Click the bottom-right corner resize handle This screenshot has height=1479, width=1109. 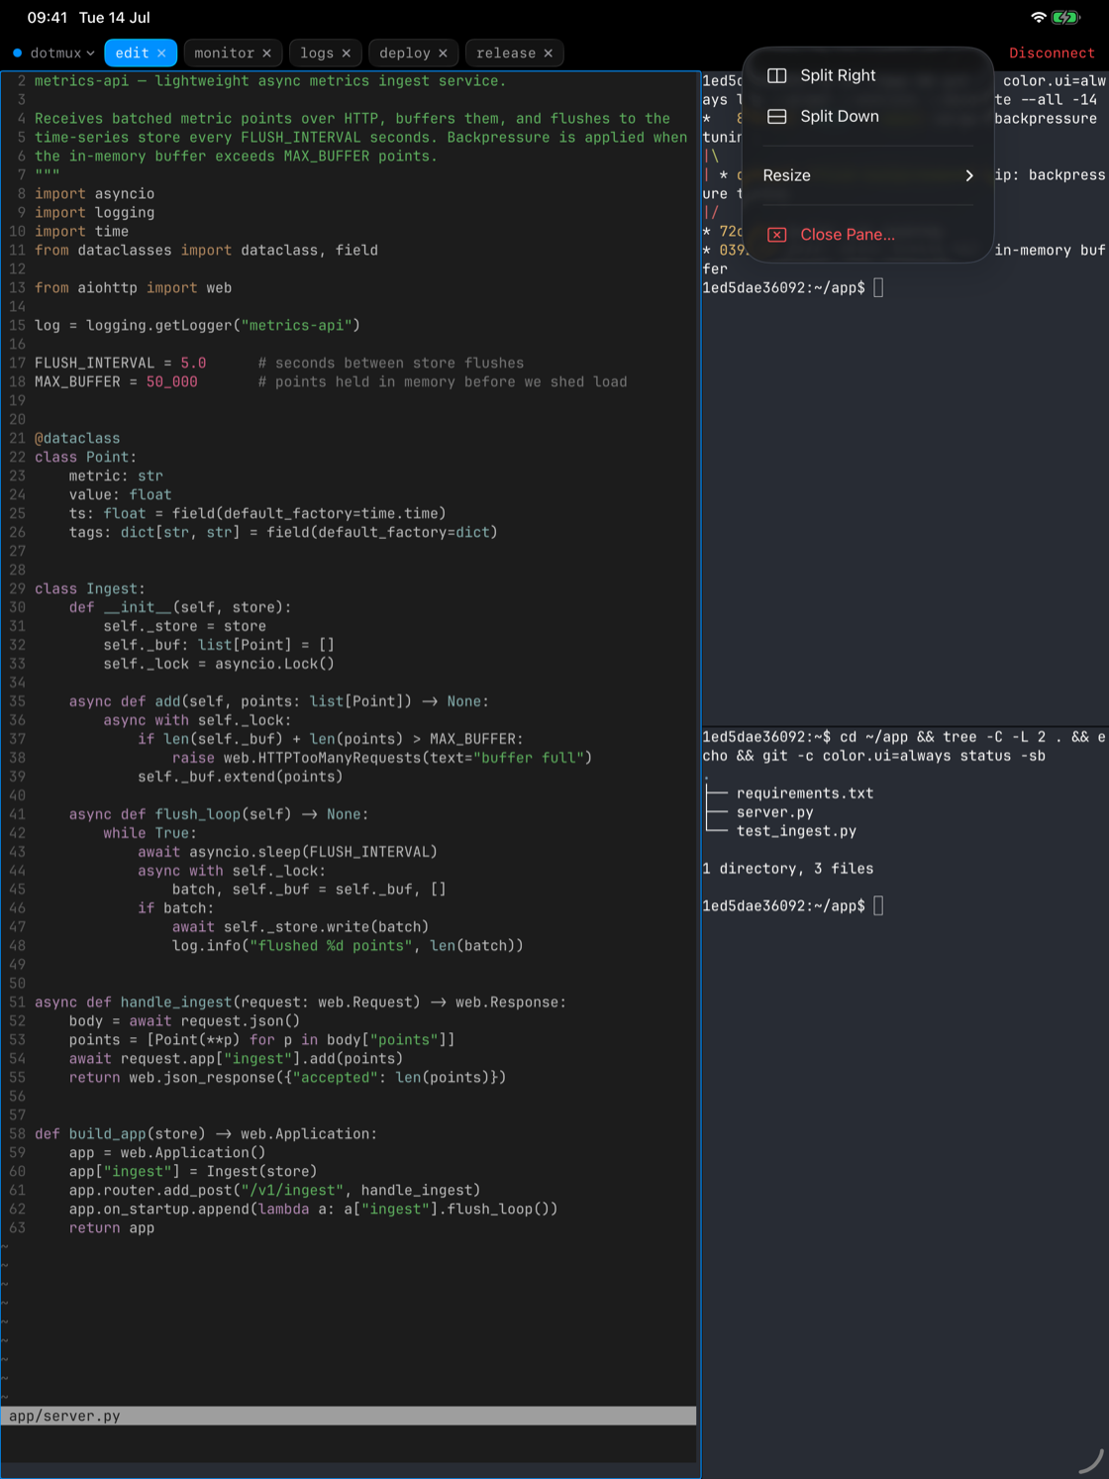(1090, 1460)
